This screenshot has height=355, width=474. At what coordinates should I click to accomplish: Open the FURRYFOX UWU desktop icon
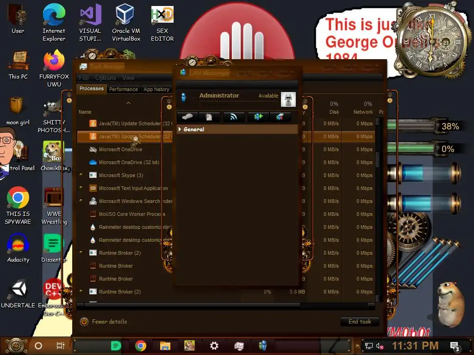pyautogui.click(x=54, y=69)
